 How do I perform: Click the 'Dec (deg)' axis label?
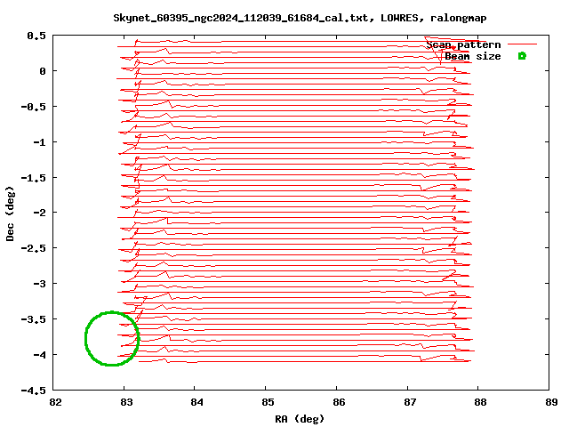[10, 213]
